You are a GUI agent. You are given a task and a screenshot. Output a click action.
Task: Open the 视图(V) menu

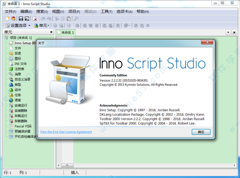(58, 12)
